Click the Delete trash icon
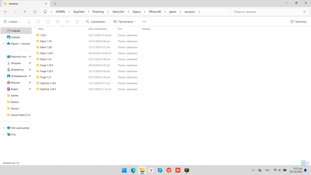The height and width of the screenshot is (175, 311). coord(77,21)
